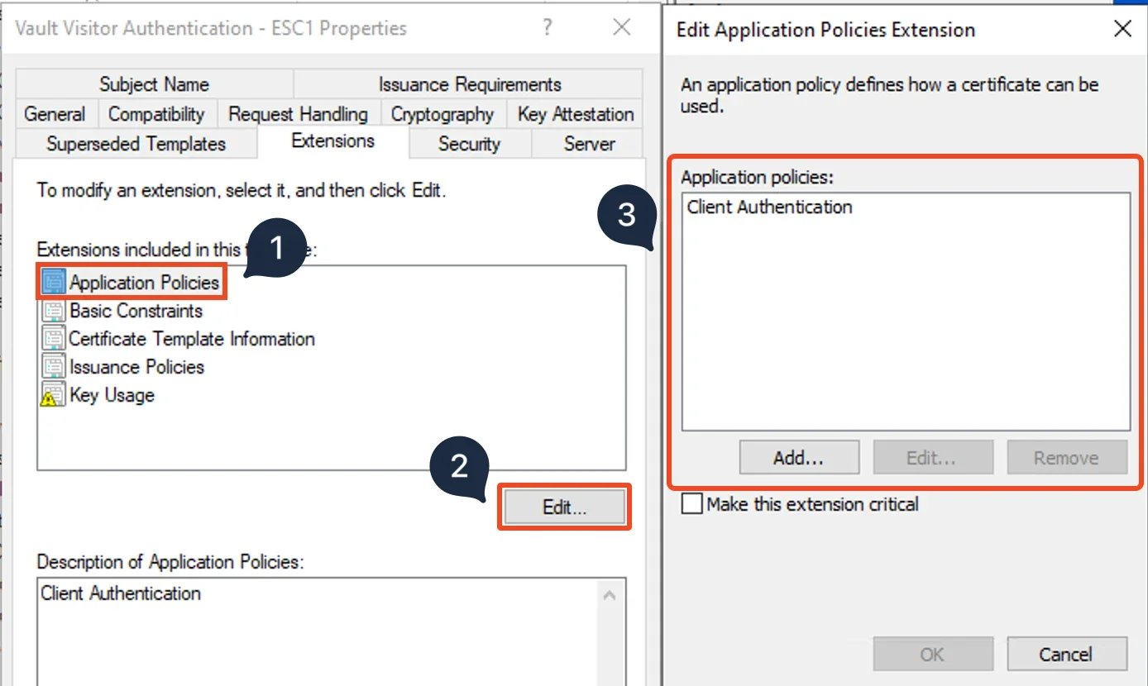The width and height of the screenshot is (1148, 686).
Task: Click the OK button in extension dialog
Action: [x=932, y=654]
